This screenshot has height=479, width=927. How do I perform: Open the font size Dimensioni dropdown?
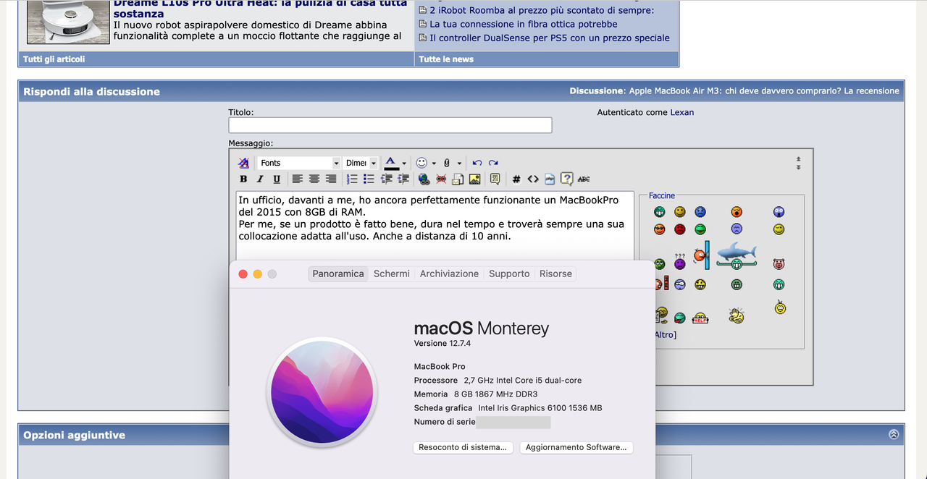pyautogui.click(x=361, y=163)
